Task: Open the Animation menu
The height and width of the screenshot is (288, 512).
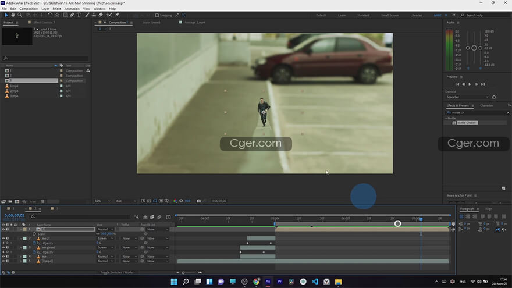Action: point(72,9)
